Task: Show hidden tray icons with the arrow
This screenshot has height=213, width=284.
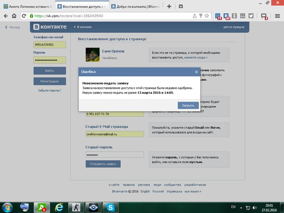Action: (x=241, y=207)
